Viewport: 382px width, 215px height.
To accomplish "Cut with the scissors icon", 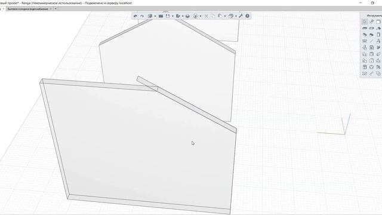I will click(x=206, y=16).
